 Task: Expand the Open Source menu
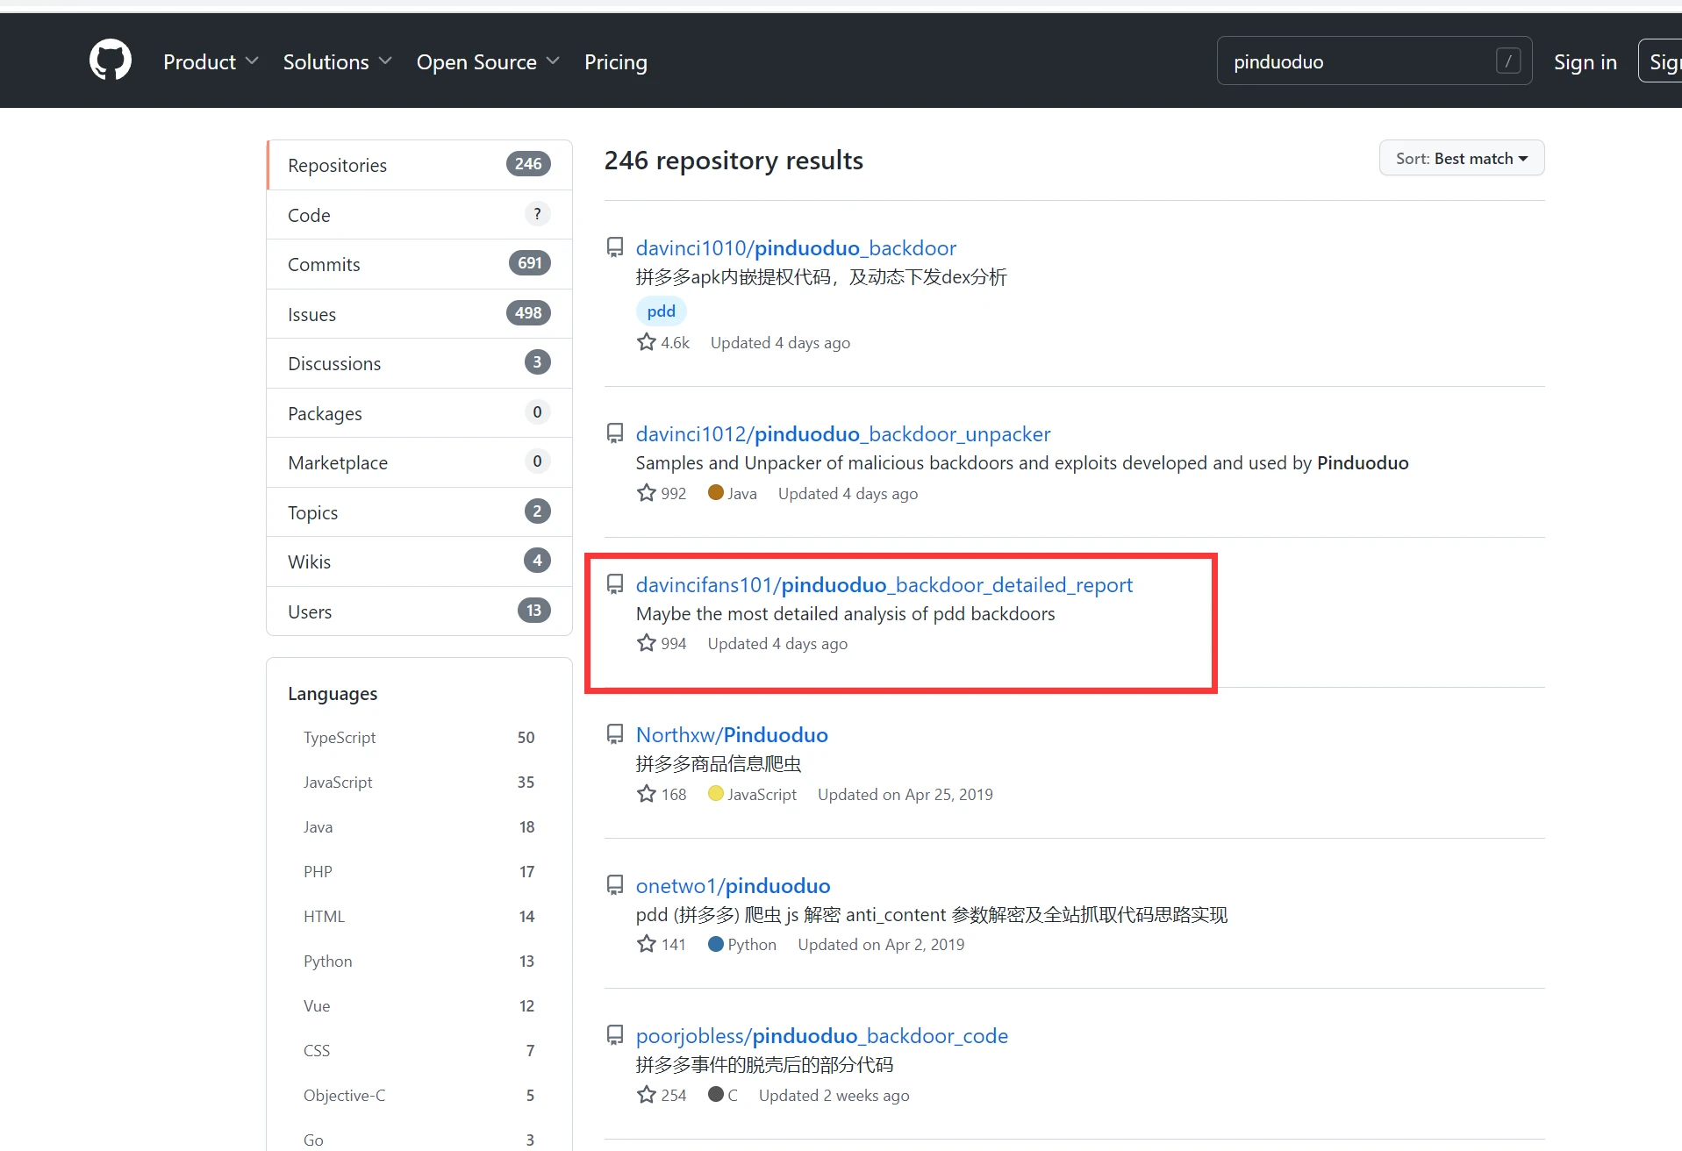pyautogui.click(x=488, y=62)
